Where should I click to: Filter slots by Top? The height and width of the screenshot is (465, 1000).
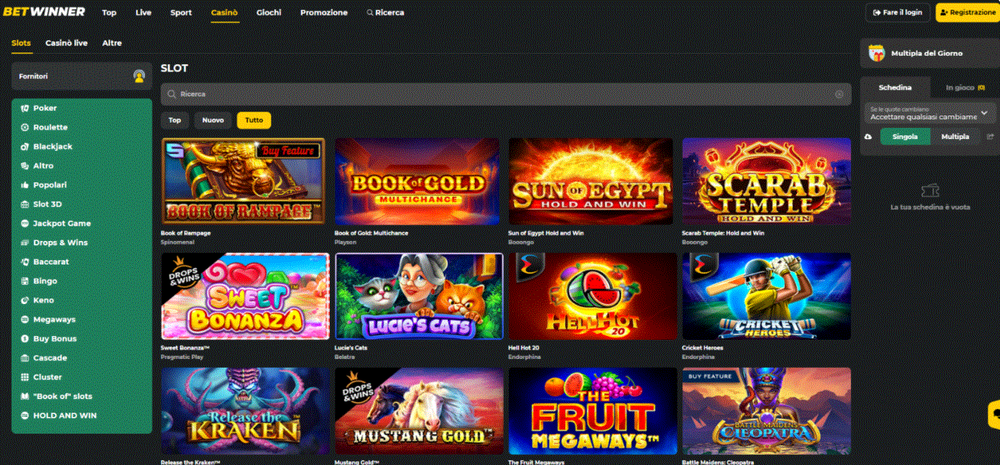(x=174, y=120)
